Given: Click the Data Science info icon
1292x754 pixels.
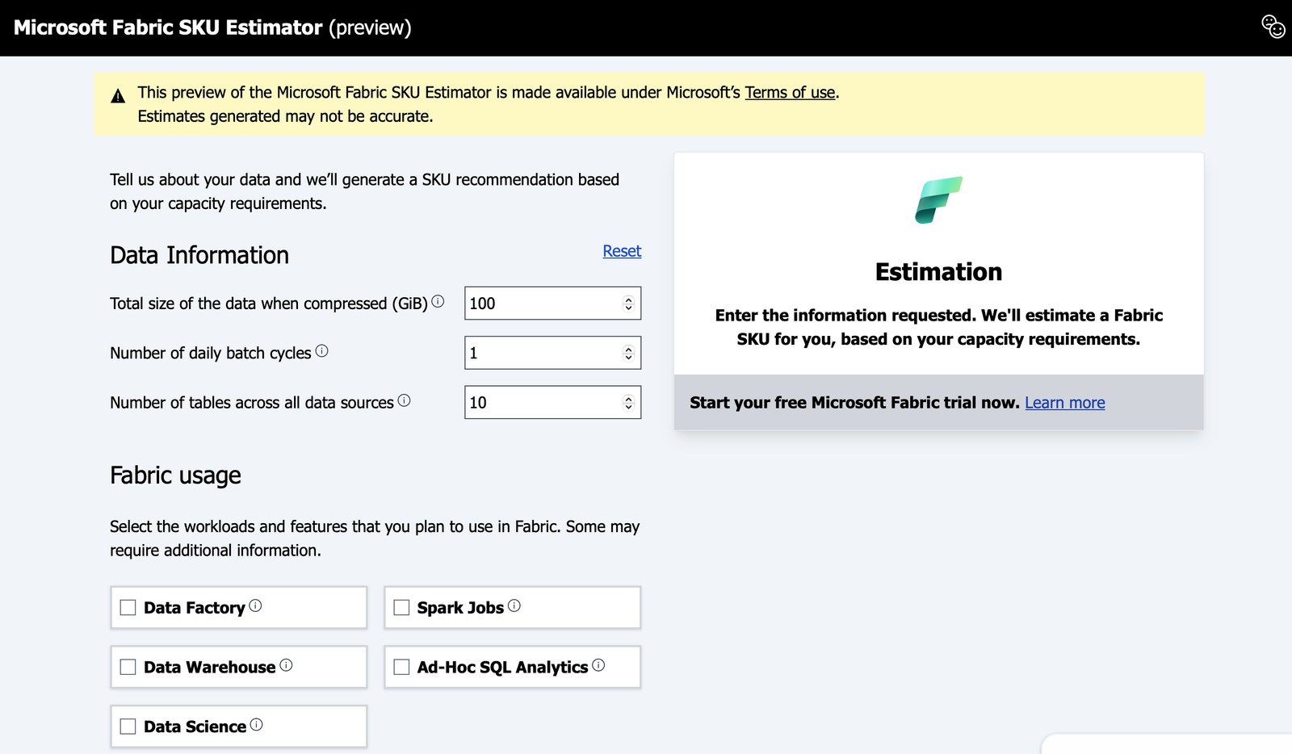Looking at the screenshot, I should point(256,725).
